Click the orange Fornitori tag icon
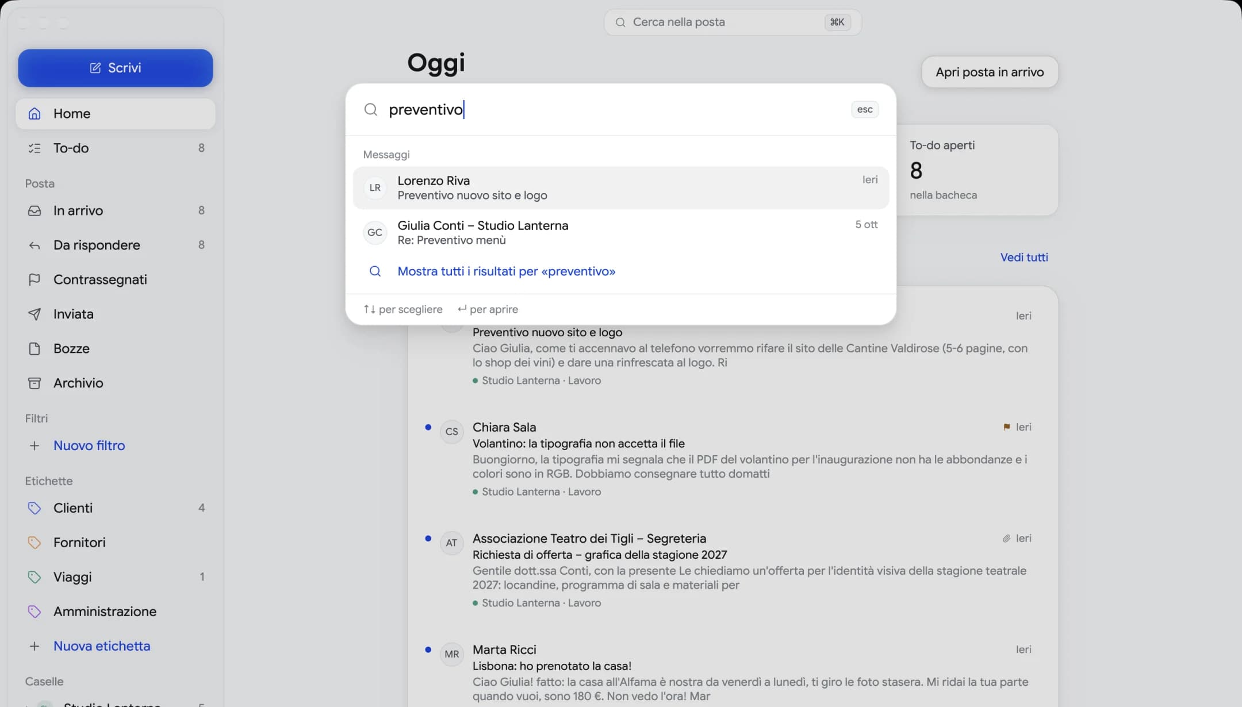Viewport: 1242px width, 707px height. 34,543
